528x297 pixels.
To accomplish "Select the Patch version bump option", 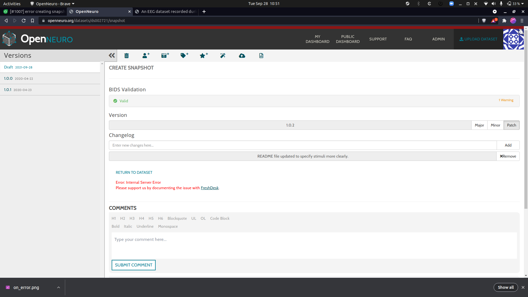I will pos(512,125).
